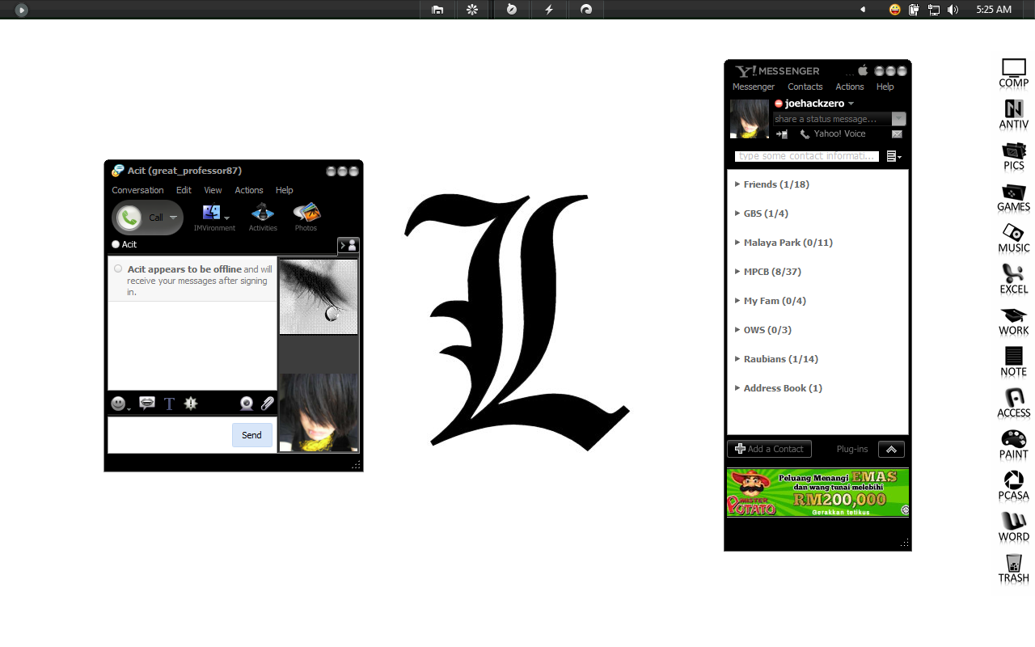Open the Call options dropdown arrow
Image resolution: width=1035 pixels, height=647 pixels.
173,218
